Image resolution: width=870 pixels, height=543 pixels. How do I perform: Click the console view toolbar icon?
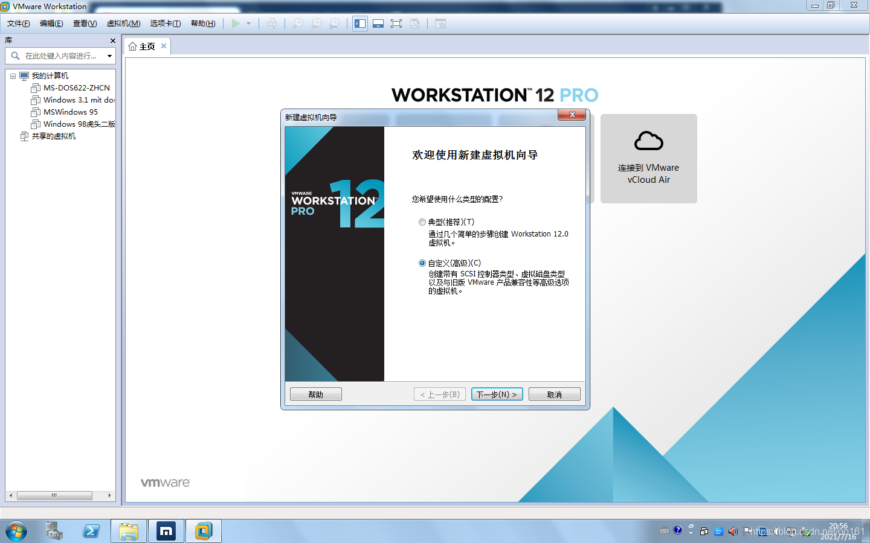tap(440, 24)
